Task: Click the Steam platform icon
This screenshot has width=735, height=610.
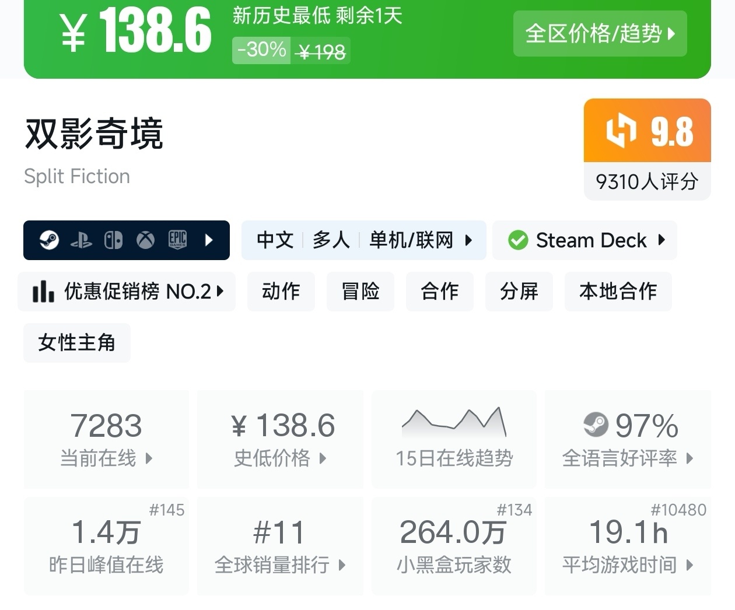Action: 49,240
